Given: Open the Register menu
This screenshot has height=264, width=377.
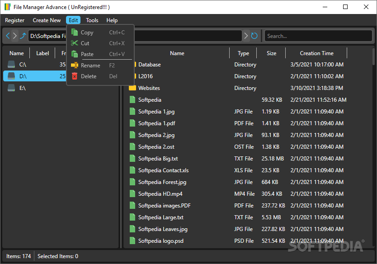Looking at the screenshot, I should [14, 20].
